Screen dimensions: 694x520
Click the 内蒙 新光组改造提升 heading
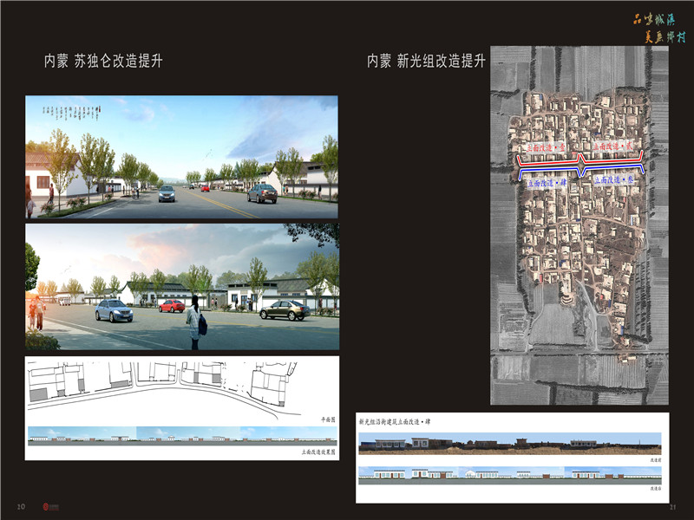click(x=426, y=62)
